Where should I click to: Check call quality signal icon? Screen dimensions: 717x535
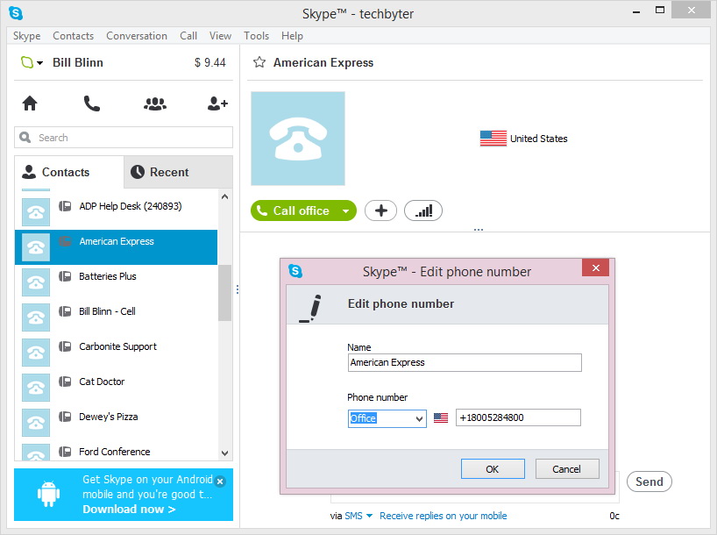[423, 210]
